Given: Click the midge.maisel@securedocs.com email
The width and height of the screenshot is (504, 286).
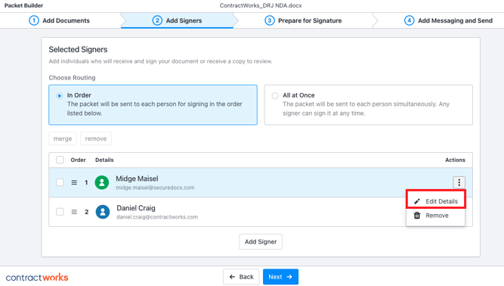Looking at the screenshot, I should pos(155,188).
